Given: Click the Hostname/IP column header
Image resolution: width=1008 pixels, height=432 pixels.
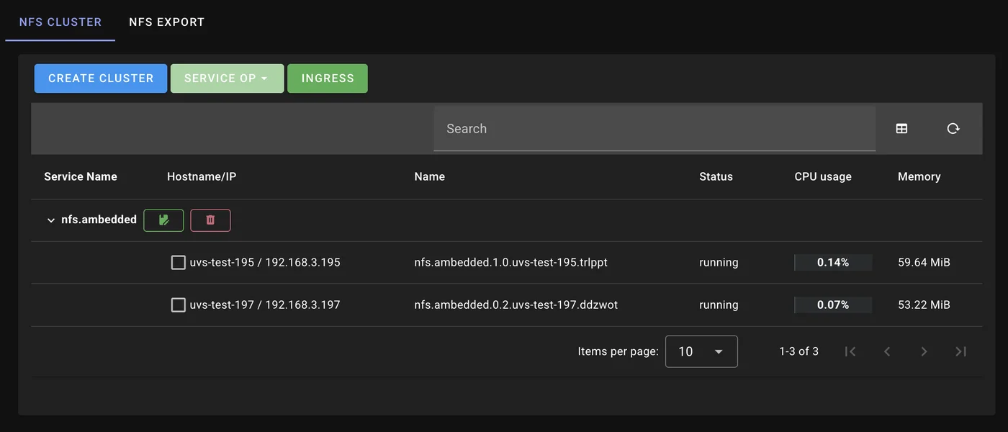Looking at the screenshot, I should pyautogui.click(x=202, y=176).
